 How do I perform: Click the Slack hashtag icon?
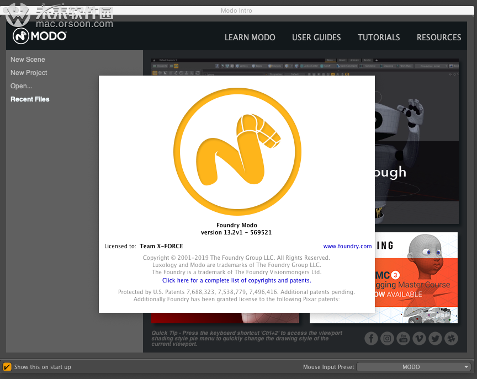(451, 338)
